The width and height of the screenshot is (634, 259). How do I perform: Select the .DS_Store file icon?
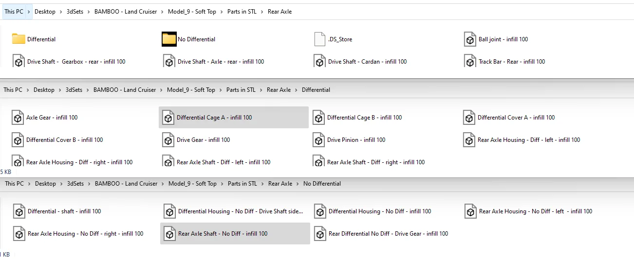319,39
